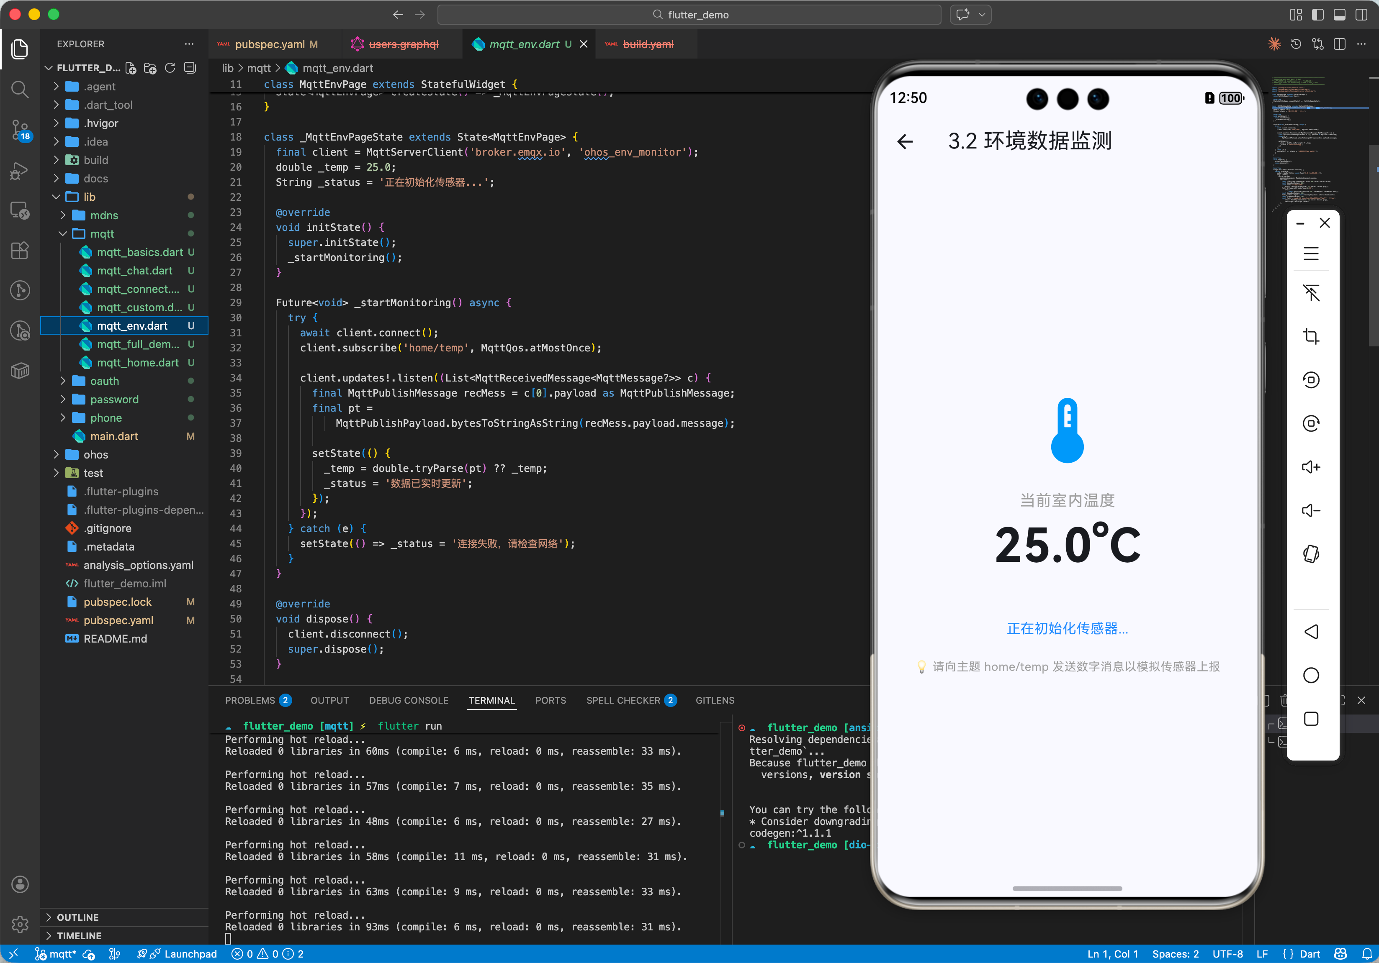Click the emulator screenshot crop icon
The width and height of the screenshot is (1379, 963).
point(1310,337)
